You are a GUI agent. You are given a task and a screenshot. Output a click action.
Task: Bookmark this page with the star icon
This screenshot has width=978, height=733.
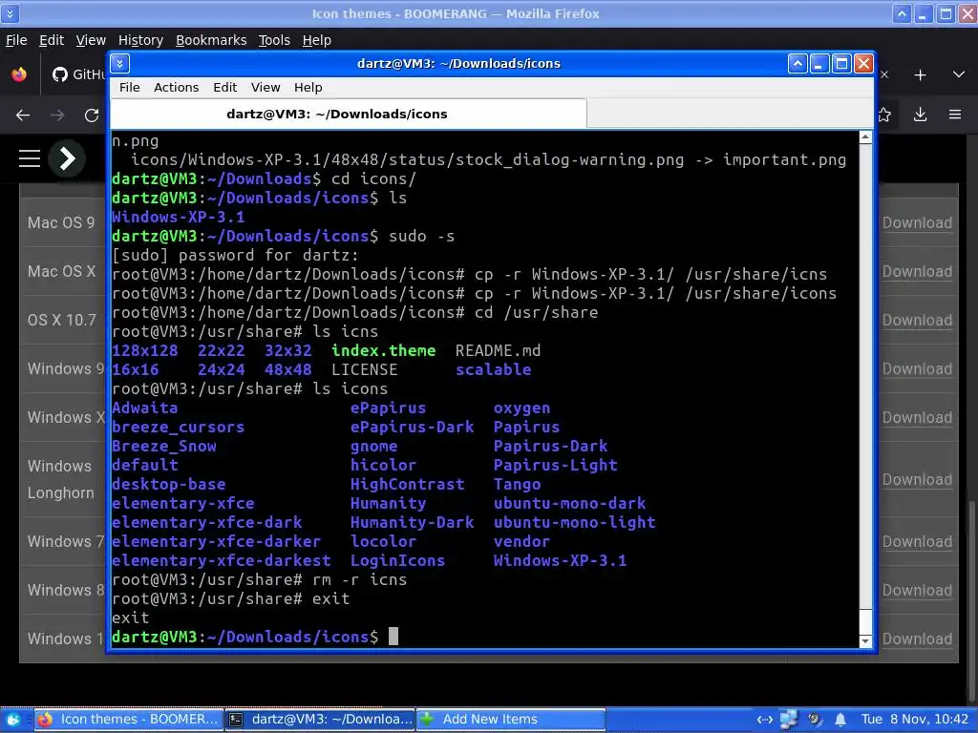[884, 115]
